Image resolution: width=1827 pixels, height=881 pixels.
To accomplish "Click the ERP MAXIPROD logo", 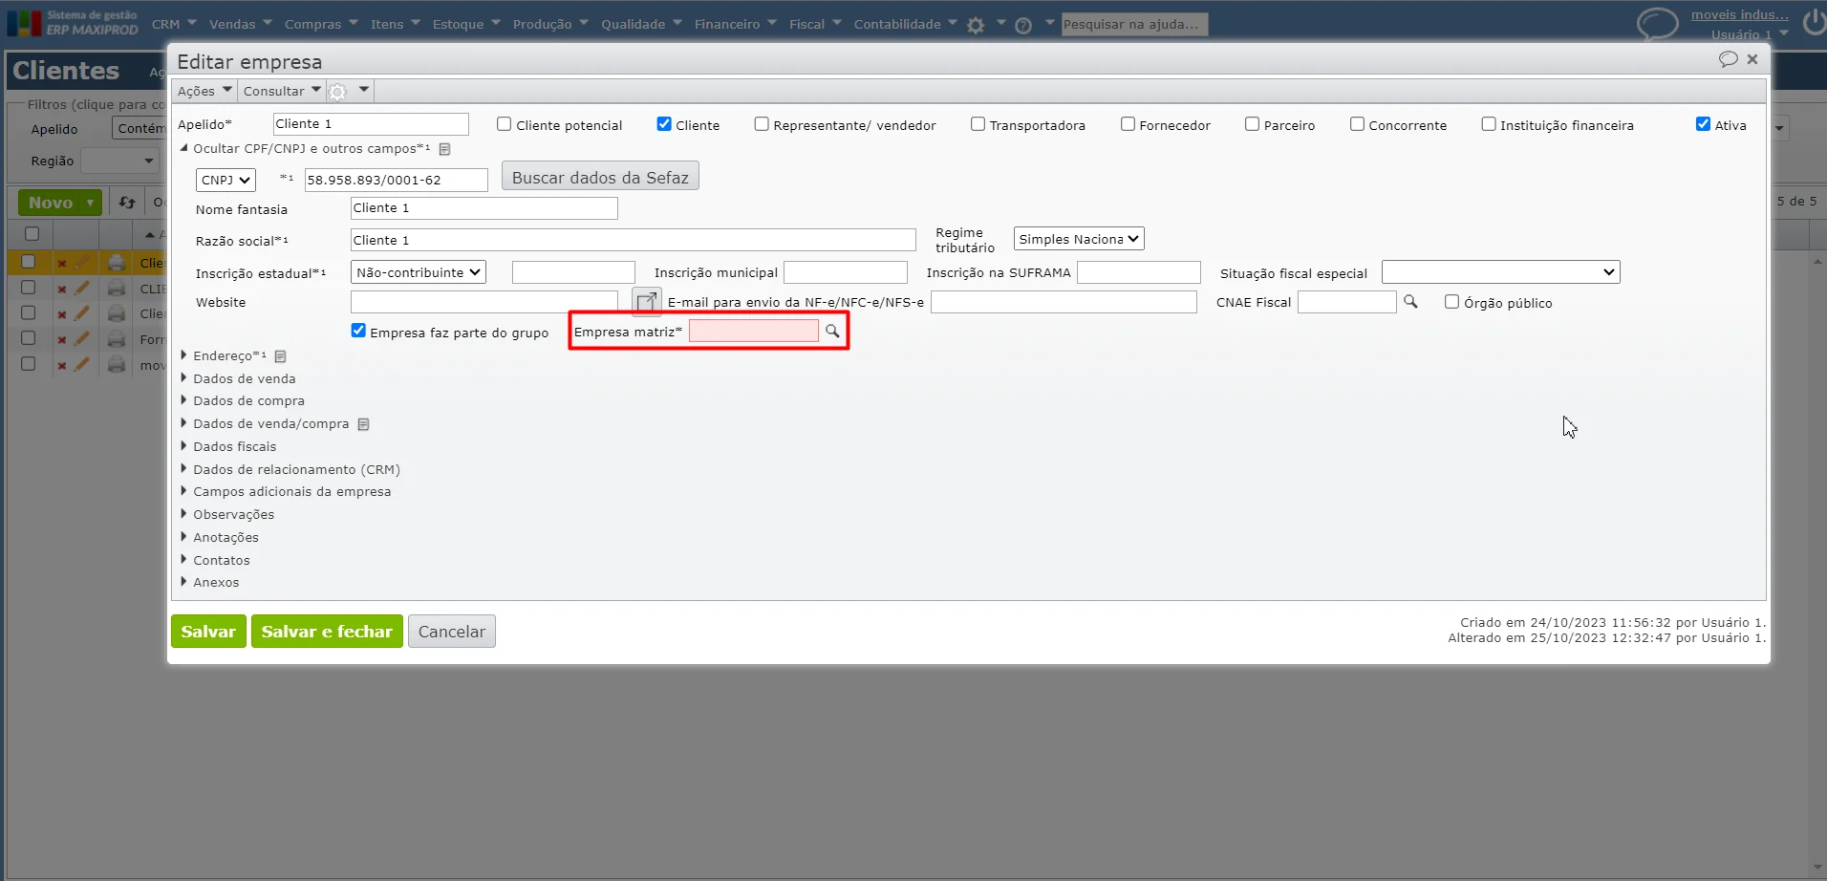I will tap(73, 23).
